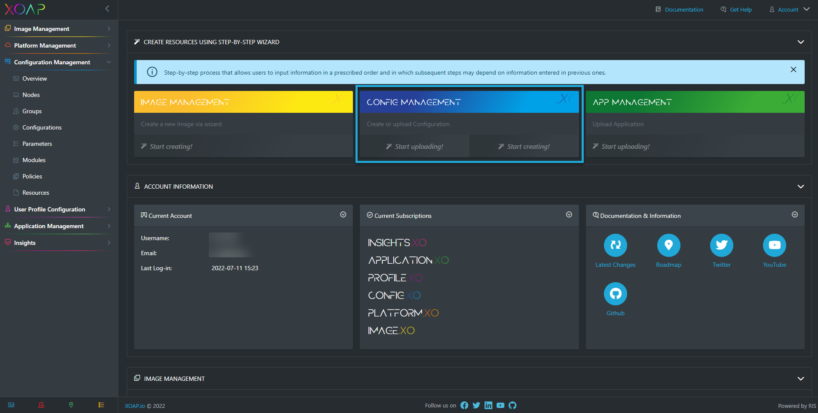Open the Get Help link
818x413 pixels.
741,9
